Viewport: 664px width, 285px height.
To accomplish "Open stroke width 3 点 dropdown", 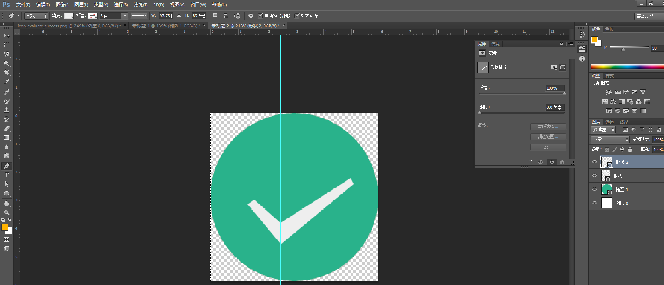I will tap(125, 16).
